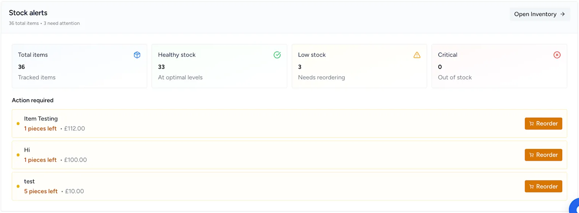The height and width of the screenshot is (213, 579).
Task: Click the 'Hi' item name
Action: click(27, 150)
